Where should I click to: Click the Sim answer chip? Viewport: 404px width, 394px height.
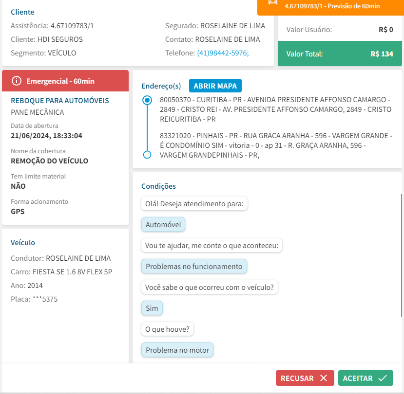(x=152, y=308)
